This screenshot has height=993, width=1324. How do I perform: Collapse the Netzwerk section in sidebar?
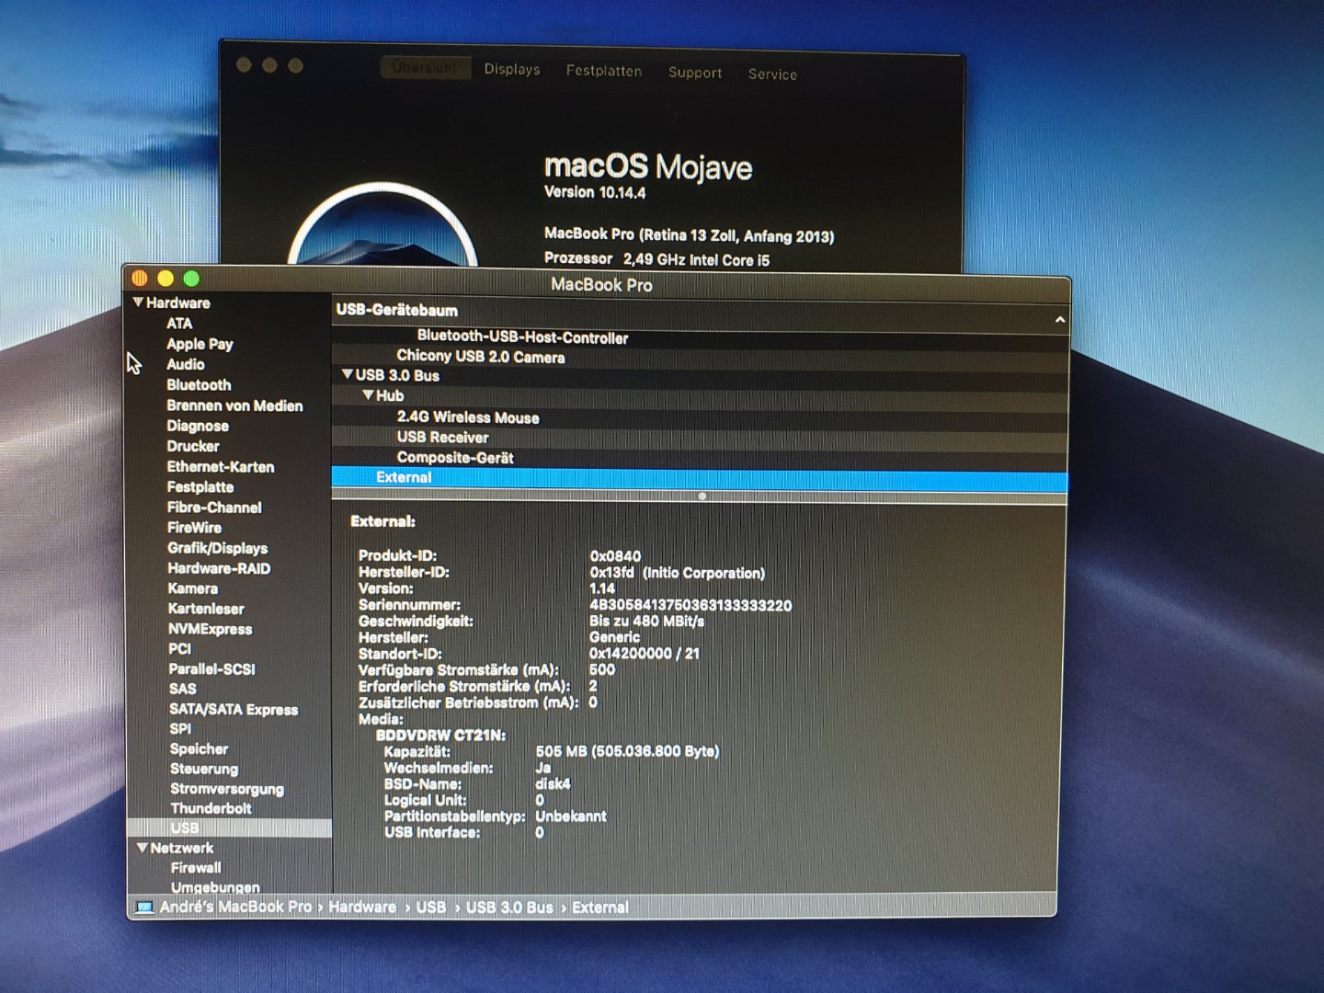(143, 848)
